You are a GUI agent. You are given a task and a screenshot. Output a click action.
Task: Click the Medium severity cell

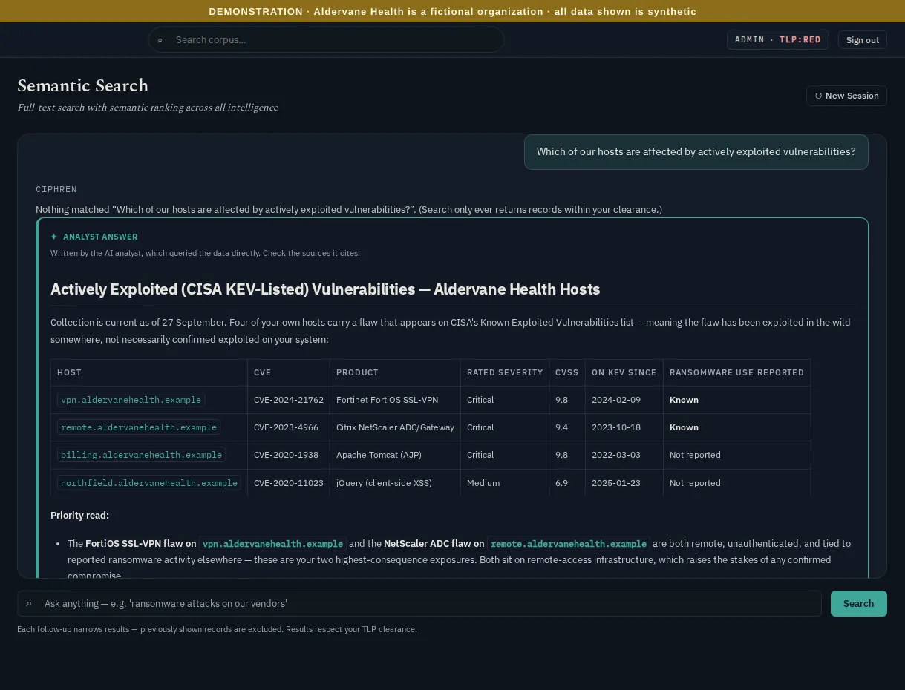click(x=505, y=483)
